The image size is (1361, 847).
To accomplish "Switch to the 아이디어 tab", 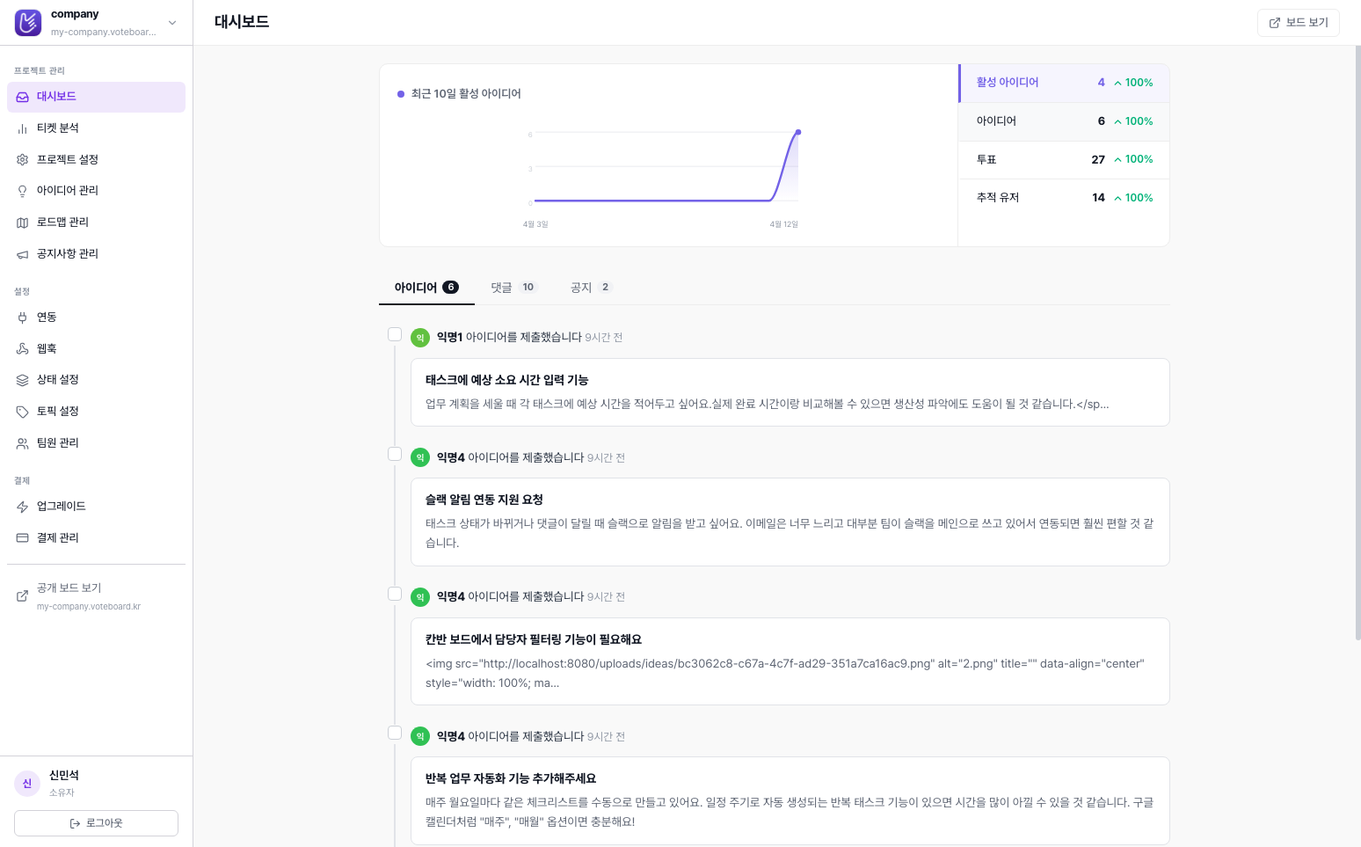I will 426,288.
